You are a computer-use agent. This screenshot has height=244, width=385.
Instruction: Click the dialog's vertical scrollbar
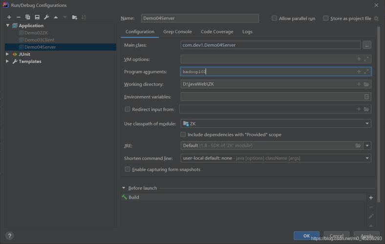(x=379, y=114)
